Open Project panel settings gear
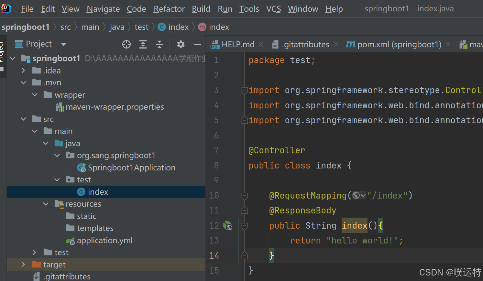Screen dimensions: 483x281 point(181,44)
